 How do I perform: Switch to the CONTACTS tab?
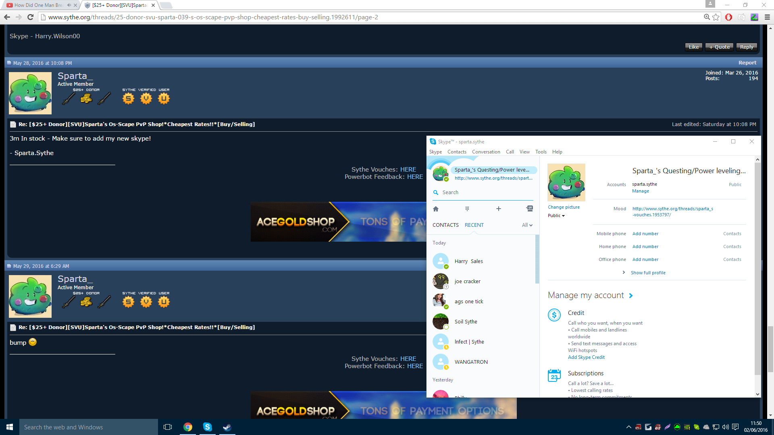[x=445, y=225]
